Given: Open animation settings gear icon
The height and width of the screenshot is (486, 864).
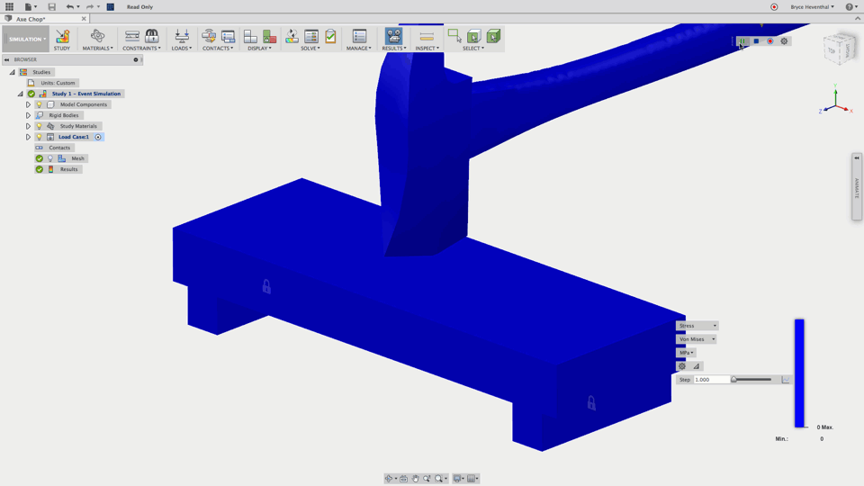Looking at the screenshot, I should pyautogui.click(x=784, y=41).
